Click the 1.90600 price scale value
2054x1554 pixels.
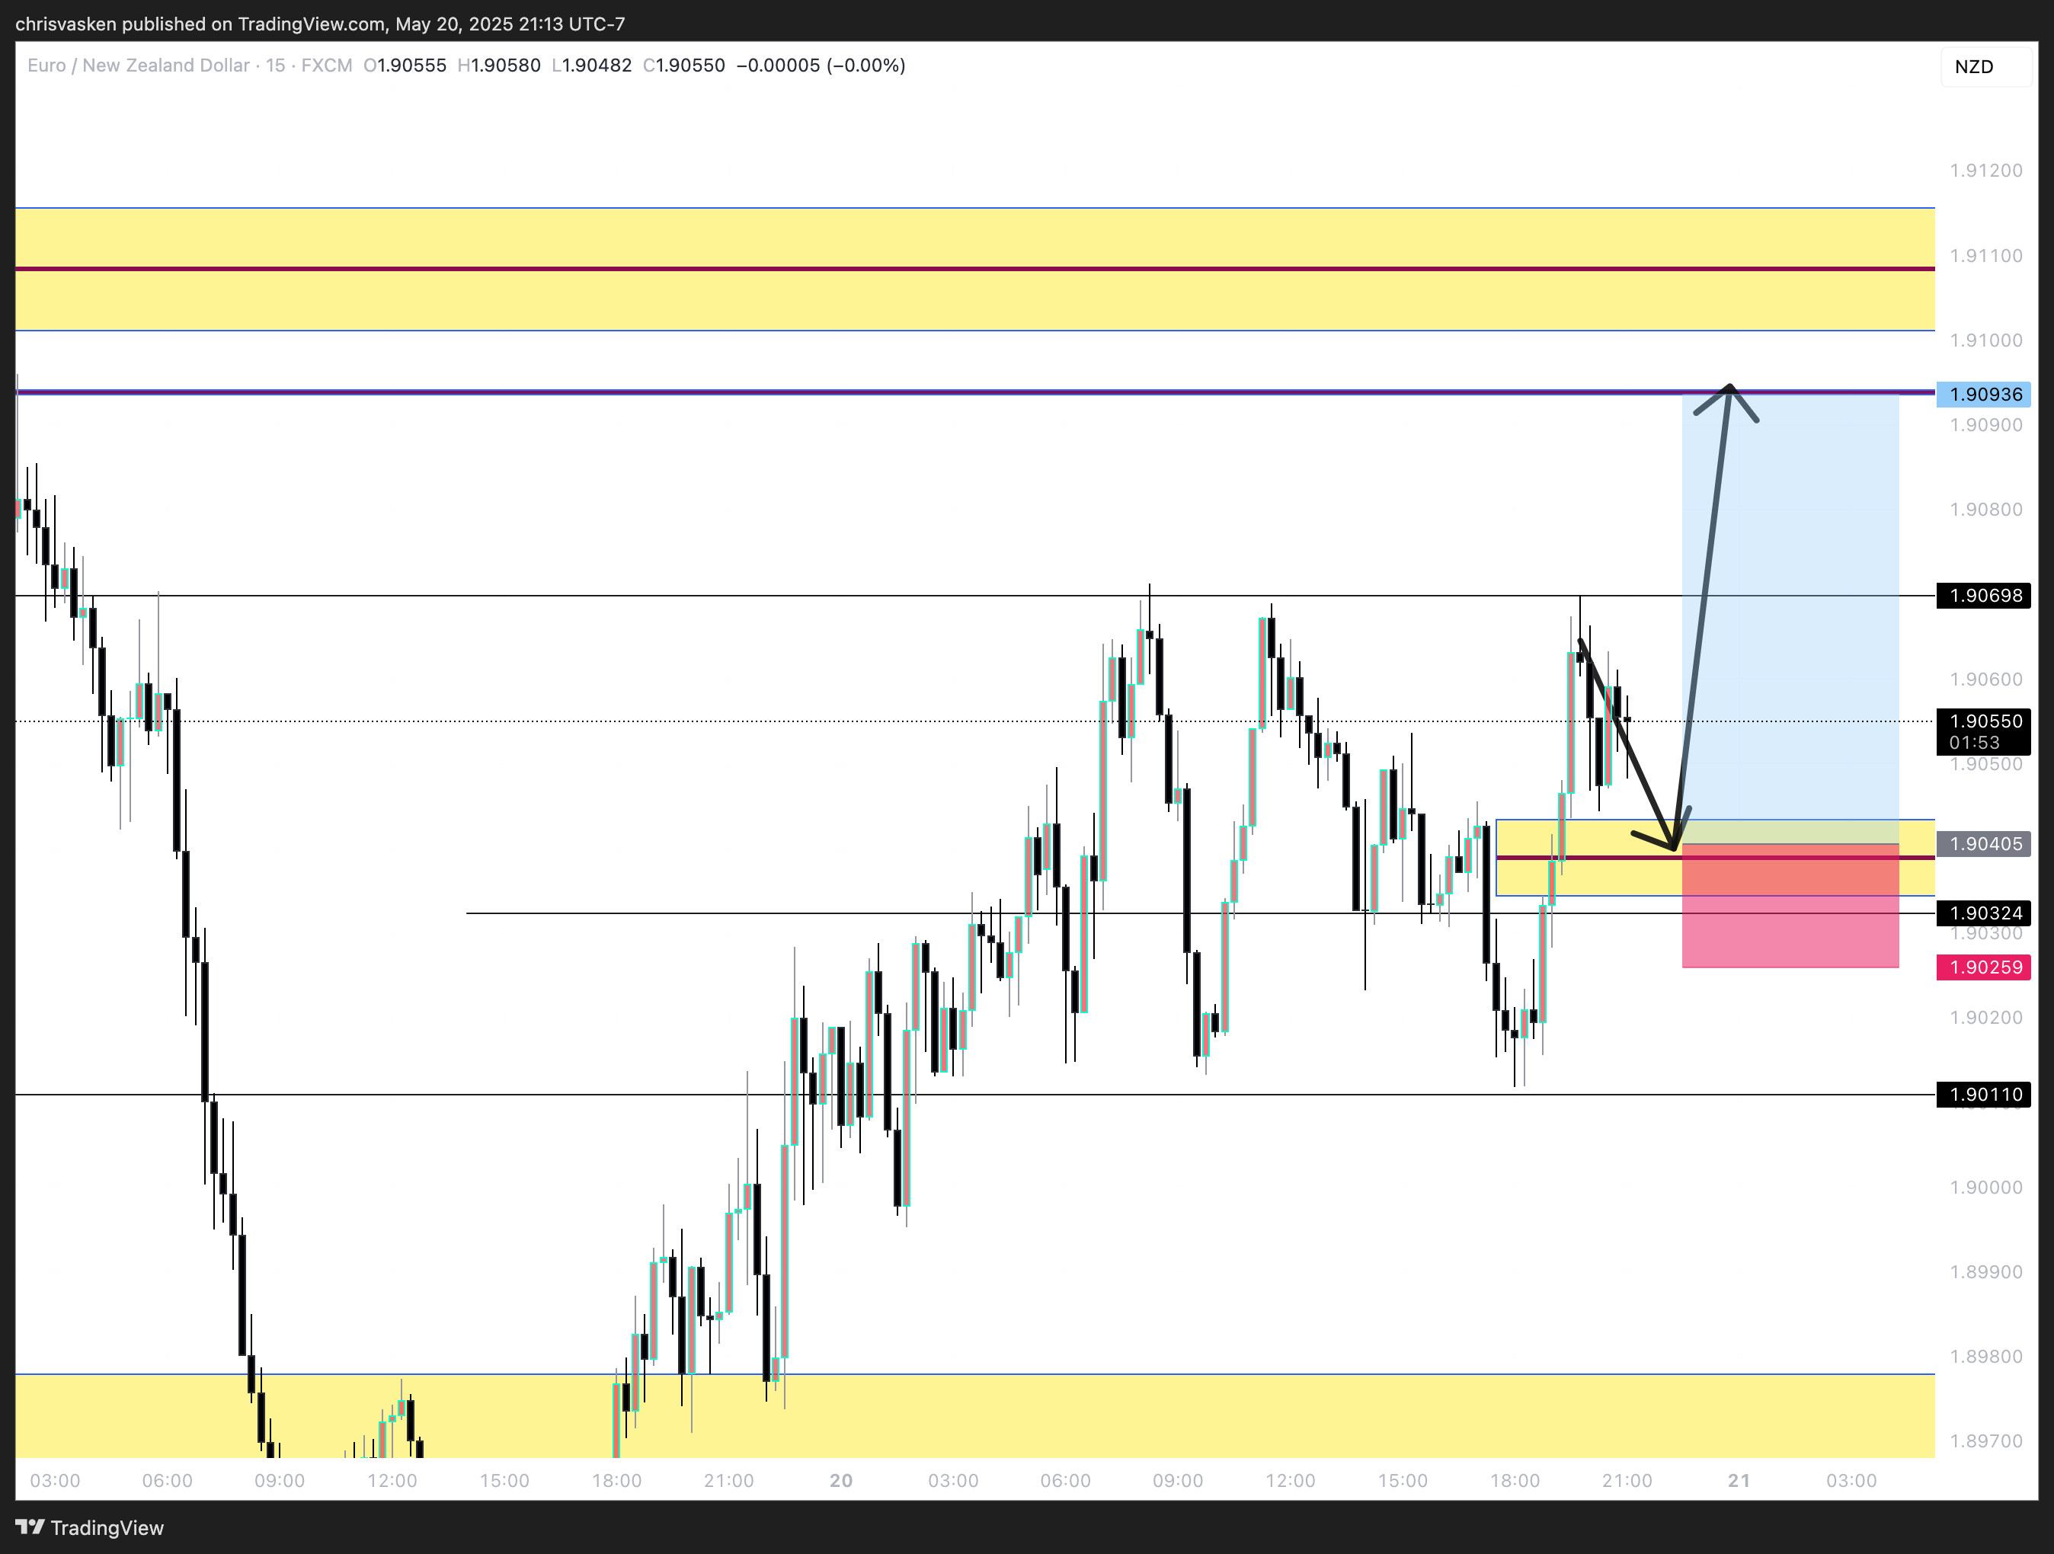click(x=1986, y=679)
